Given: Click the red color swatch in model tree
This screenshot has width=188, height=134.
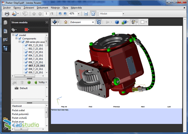Looking at the screenshot, I should coord(26,30).
